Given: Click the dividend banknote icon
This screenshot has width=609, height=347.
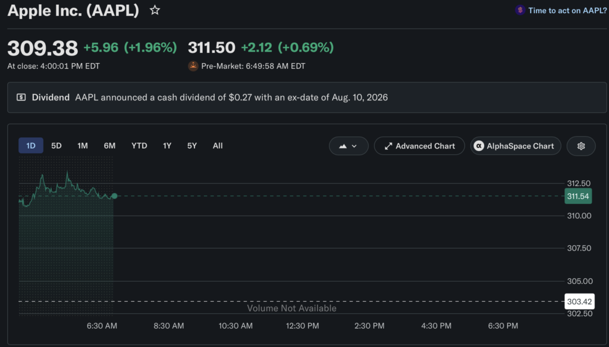Looking at the screenshot, I should [21, 97].
